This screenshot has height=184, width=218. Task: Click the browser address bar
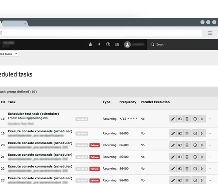tap(101, 33)
